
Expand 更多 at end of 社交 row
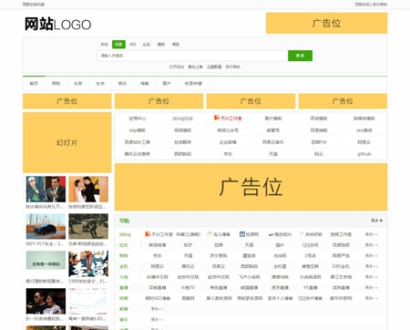tap(371, 245)
